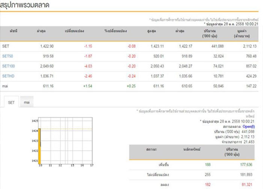
Task: Click SET50 last value 919.58
Action: [x=48, y=56]
